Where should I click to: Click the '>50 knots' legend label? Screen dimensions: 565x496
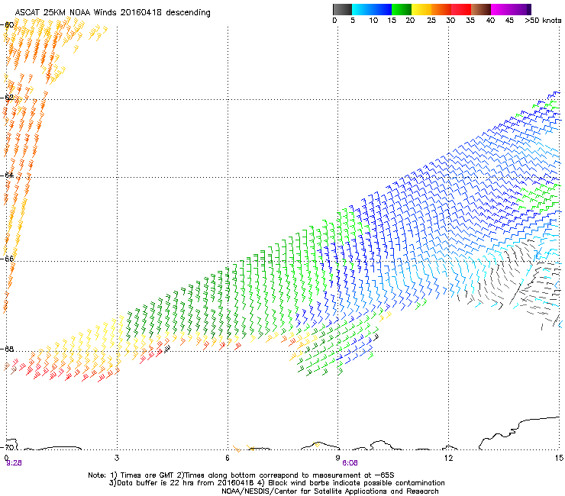[x=543, y=21]
